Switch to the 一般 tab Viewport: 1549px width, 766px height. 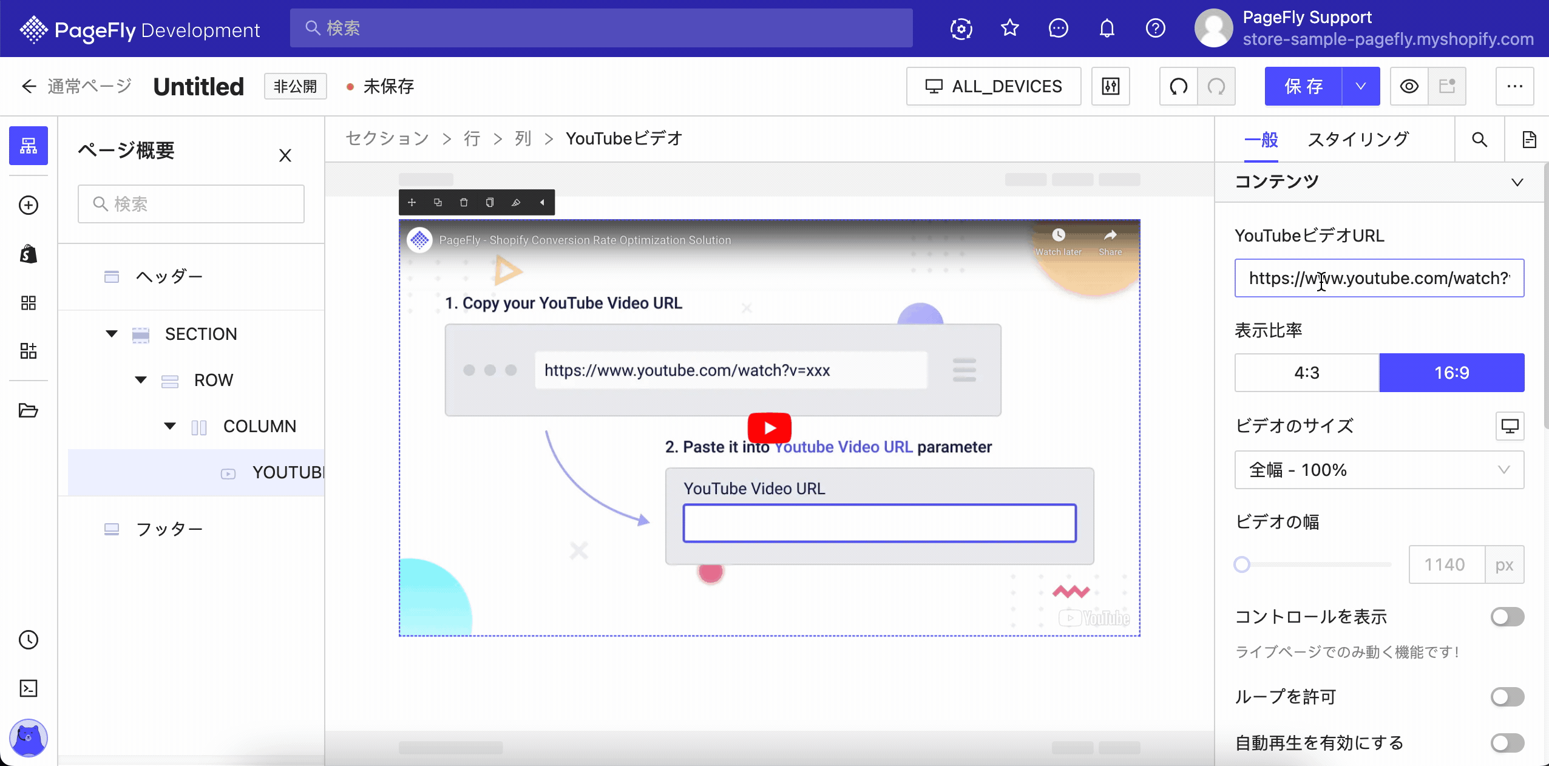click(1261, 140)
